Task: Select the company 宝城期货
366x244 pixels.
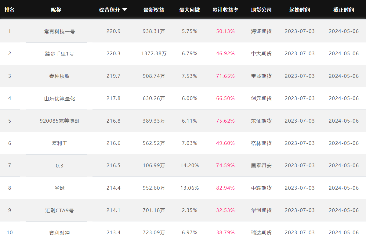Action: [x=261, y=76]
